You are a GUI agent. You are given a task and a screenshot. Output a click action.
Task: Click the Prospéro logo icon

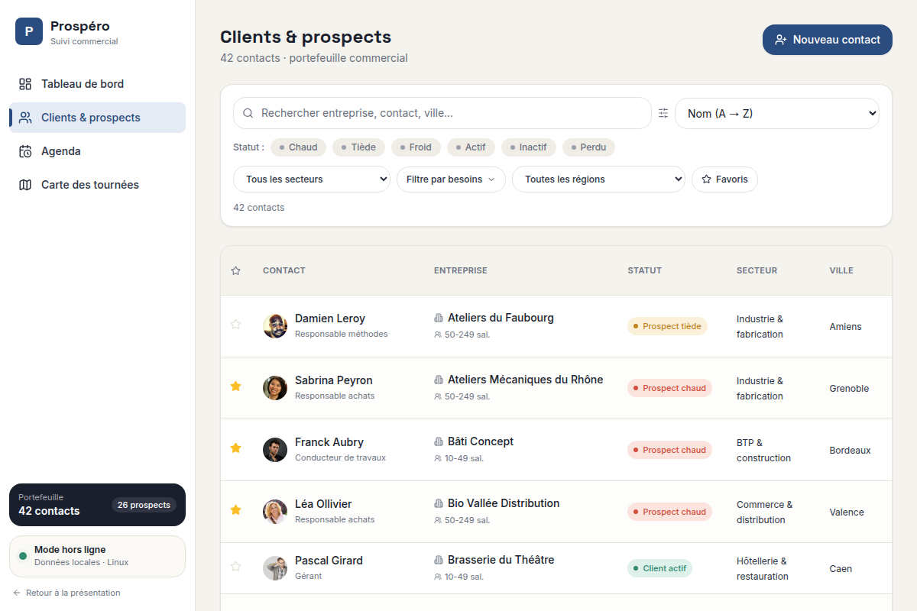29,31
